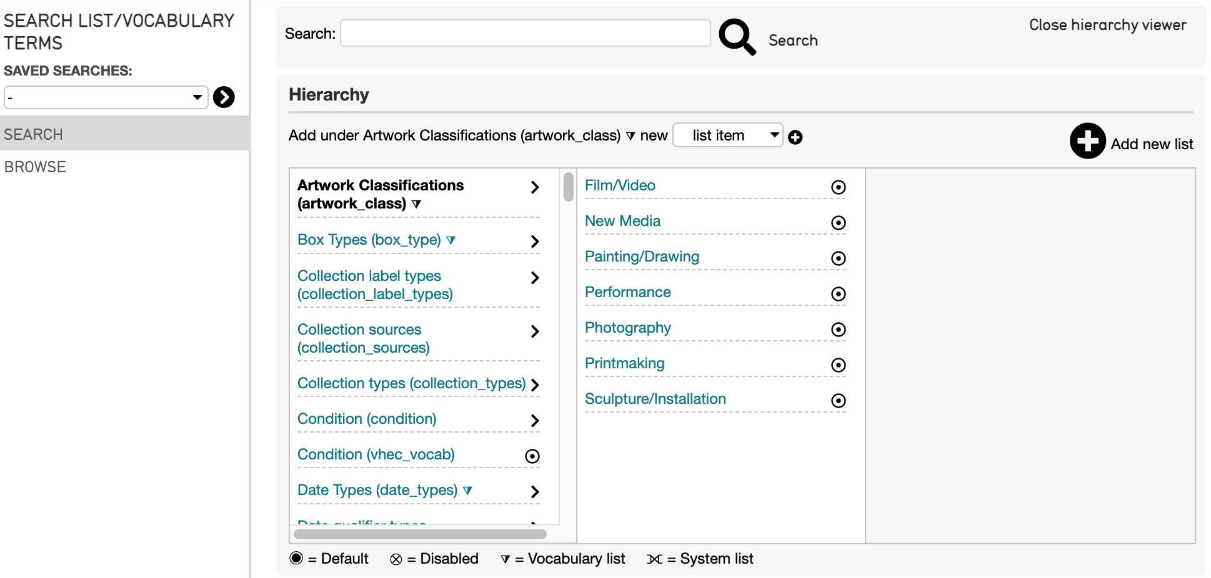Image resolution: width=1211 pixels, height=578 pixels.
Task: Click the bullseye icon beside Performance
Action: click(x=838, y=294)
